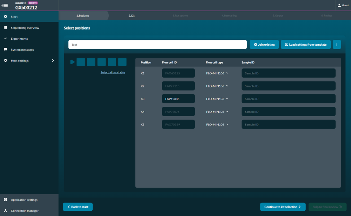Open the Guest user account icon
Image resolution: width=351 pixels, height=216 pixels.
coord(339,5)
